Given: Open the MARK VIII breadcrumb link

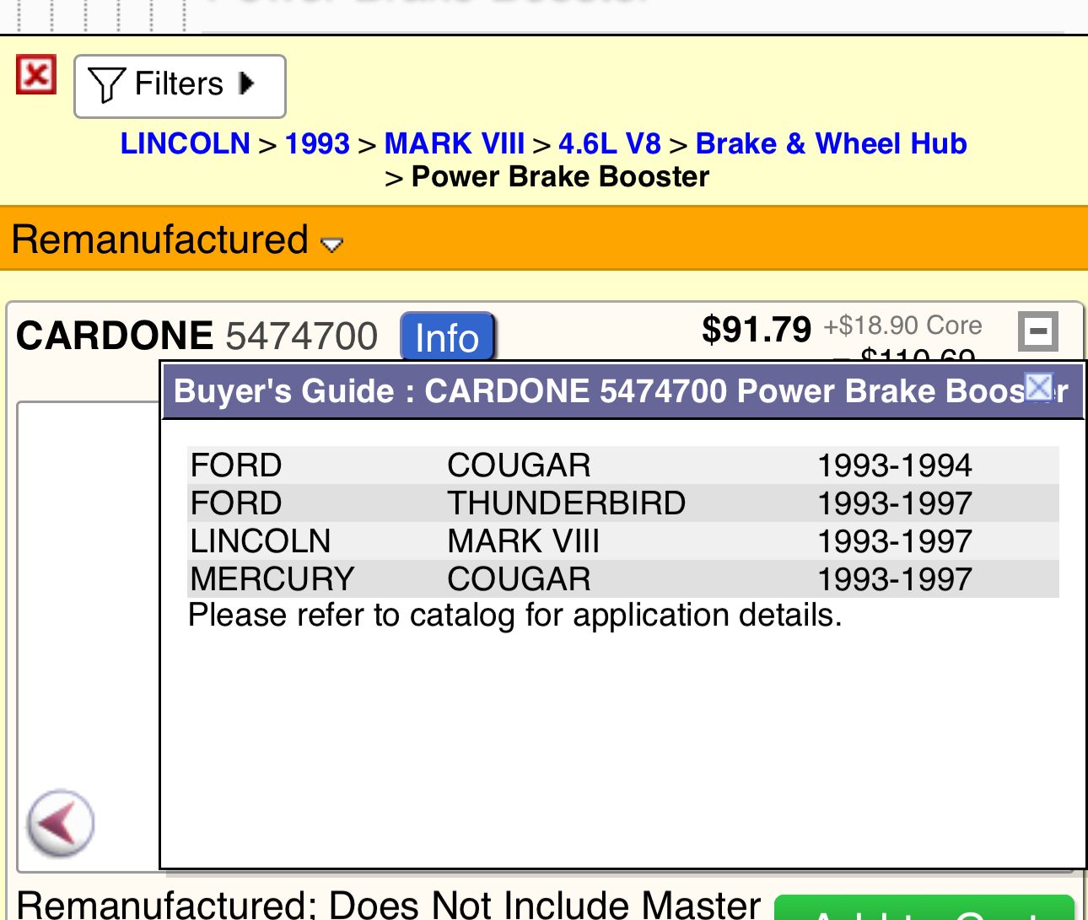Looking at the screenshot, I should [454, 144].
